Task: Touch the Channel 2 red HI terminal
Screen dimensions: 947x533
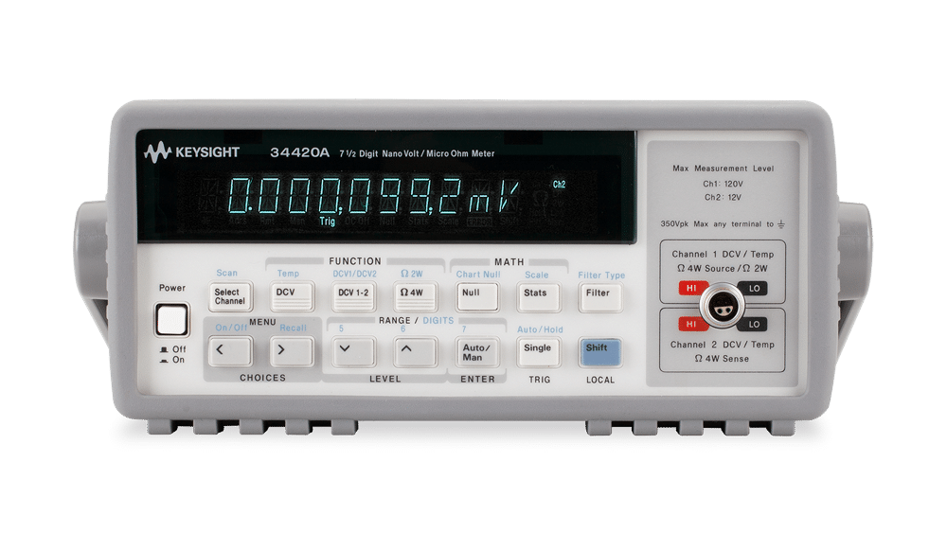Action: point(692,324)
